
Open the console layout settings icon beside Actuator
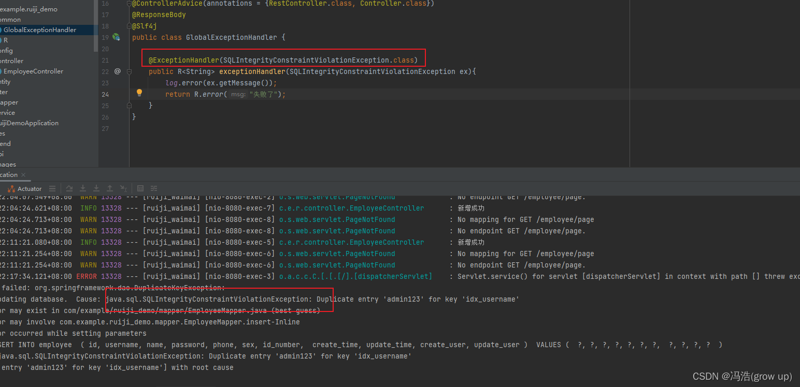52,188
